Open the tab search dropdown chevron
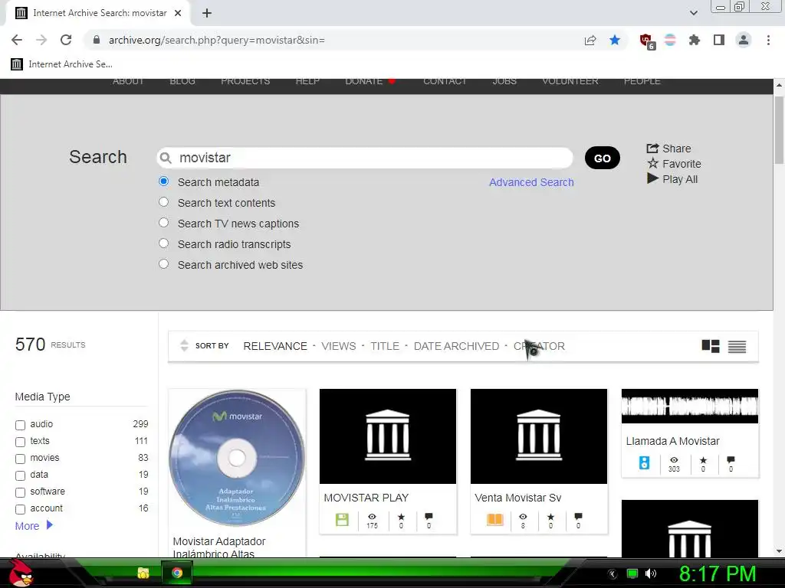 coord(694,13)
